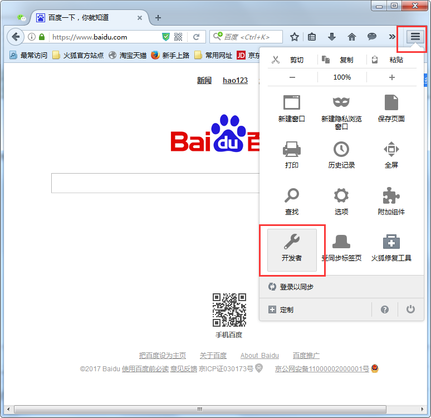Click the Find magnifier icon
Viewport: 431px width, 418px height.
(292, 195)
